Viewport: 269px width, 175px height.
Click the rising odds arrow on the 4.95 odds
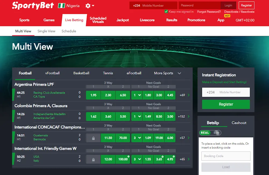(173, 157)
